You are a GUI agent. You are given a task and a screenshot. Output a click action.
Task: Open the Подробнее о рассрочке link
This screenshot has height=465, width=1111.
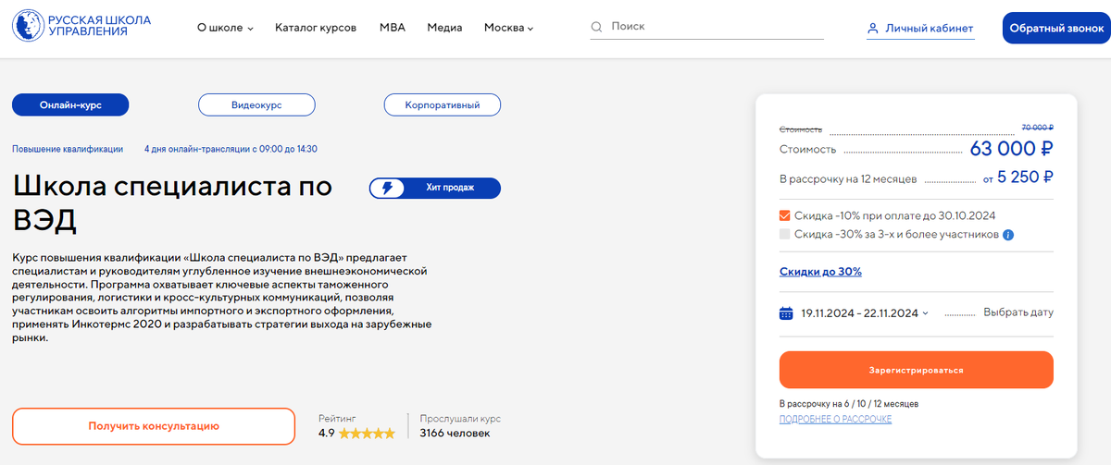pos(835,420)
